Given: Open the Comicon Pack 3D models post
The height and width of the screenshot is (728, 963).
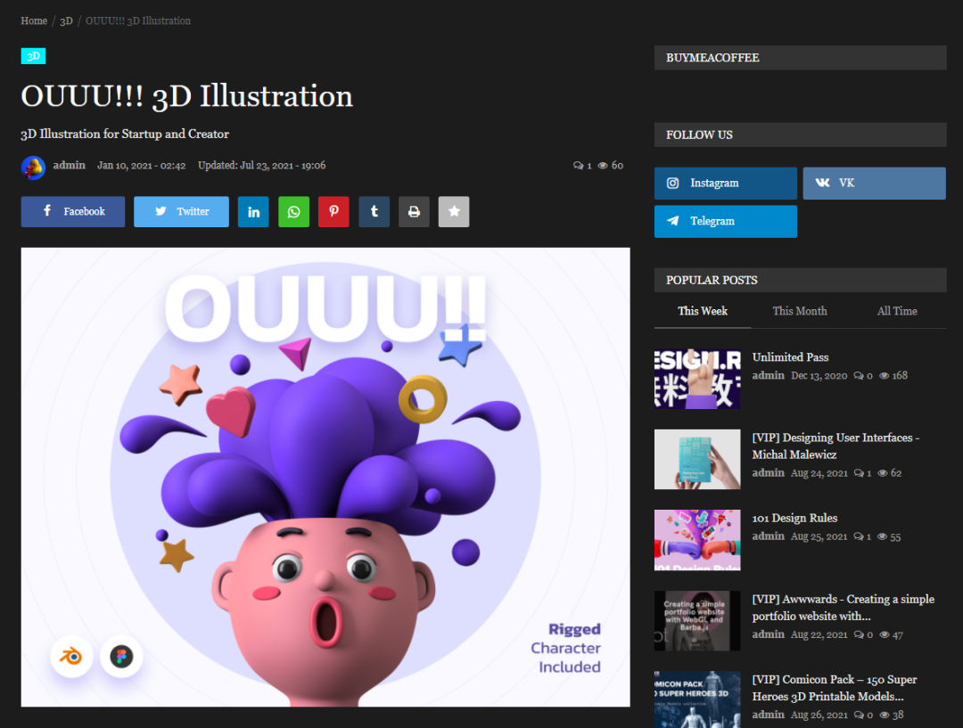Looking at the screenshot, I should click(x=834, y=688).
